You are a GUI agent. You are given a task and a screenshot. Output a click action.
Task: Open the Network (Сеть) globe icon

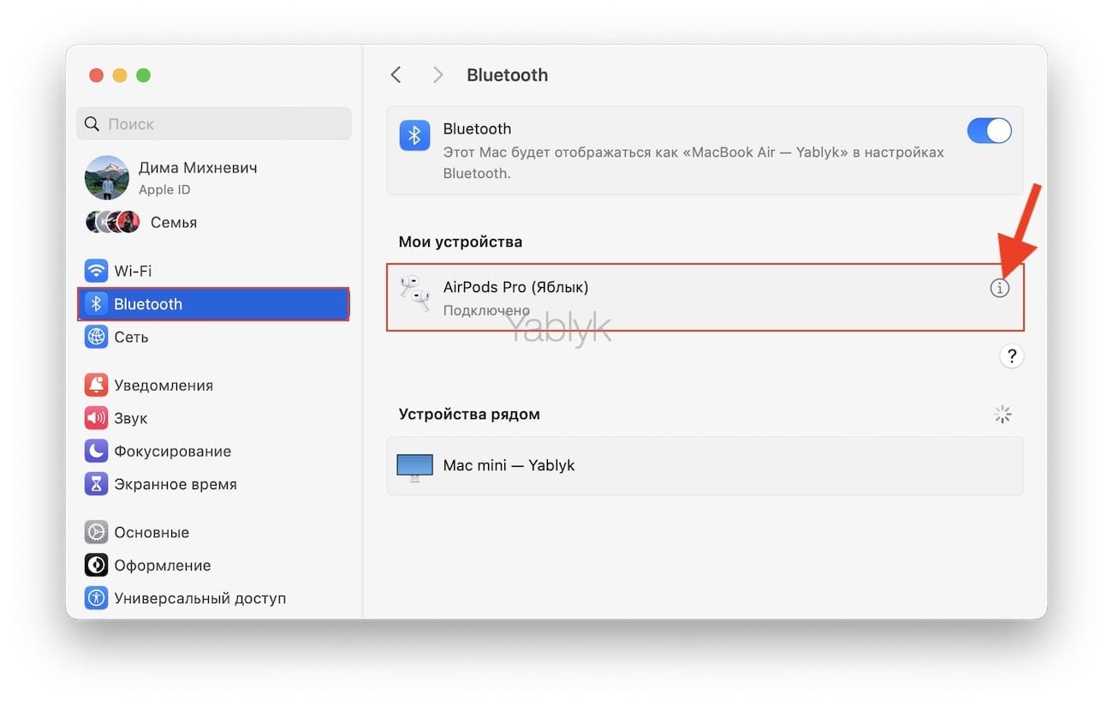(96, 337)
